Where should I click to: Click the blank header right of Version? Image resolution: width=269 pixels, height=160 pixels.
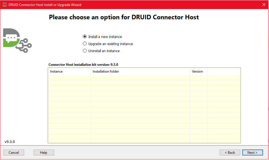tap(224, 71)
